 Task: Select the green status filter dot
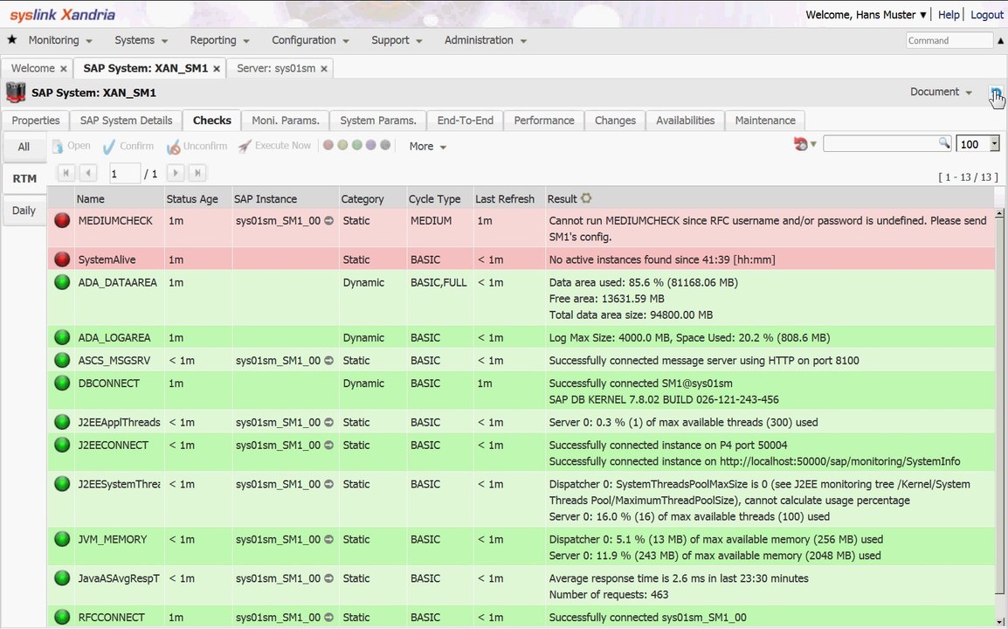[x=356, y=145]
